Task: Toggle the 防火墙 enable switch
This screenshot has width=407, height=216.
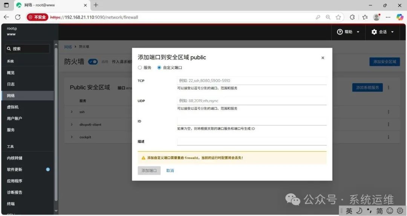Action: [93, 62]
